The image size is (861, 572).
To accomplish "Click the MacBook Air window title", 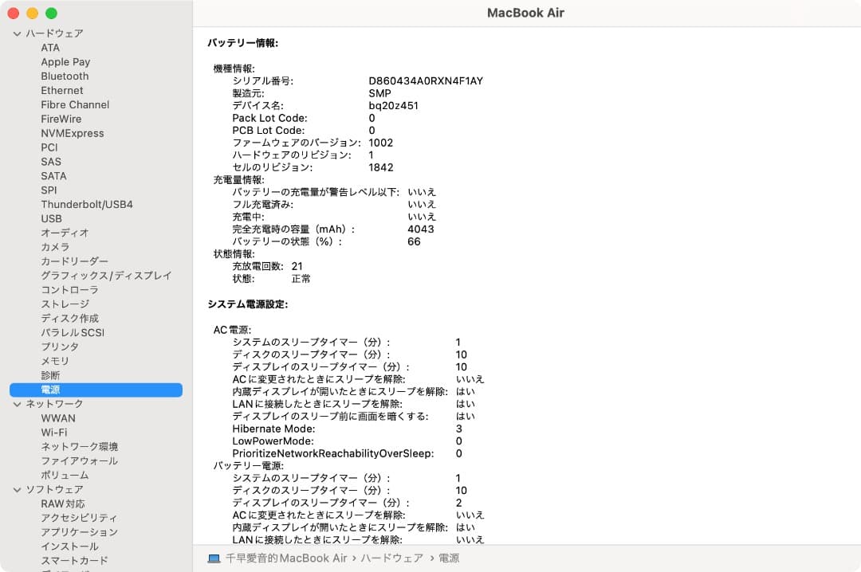I will coord(525,13).
